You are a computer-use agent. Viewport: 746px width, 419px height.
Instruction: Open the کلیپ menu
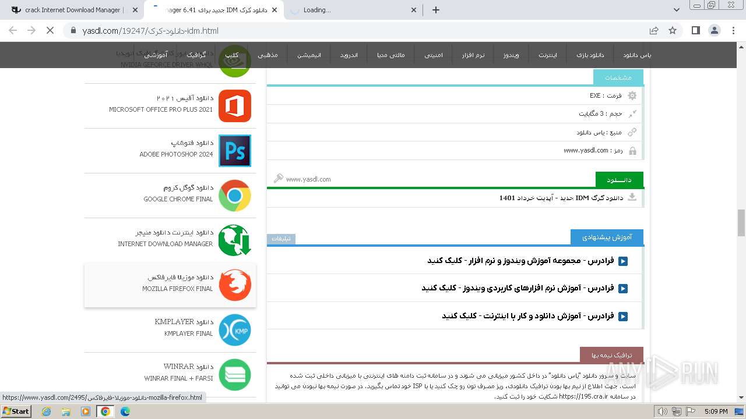click(232, 55)
